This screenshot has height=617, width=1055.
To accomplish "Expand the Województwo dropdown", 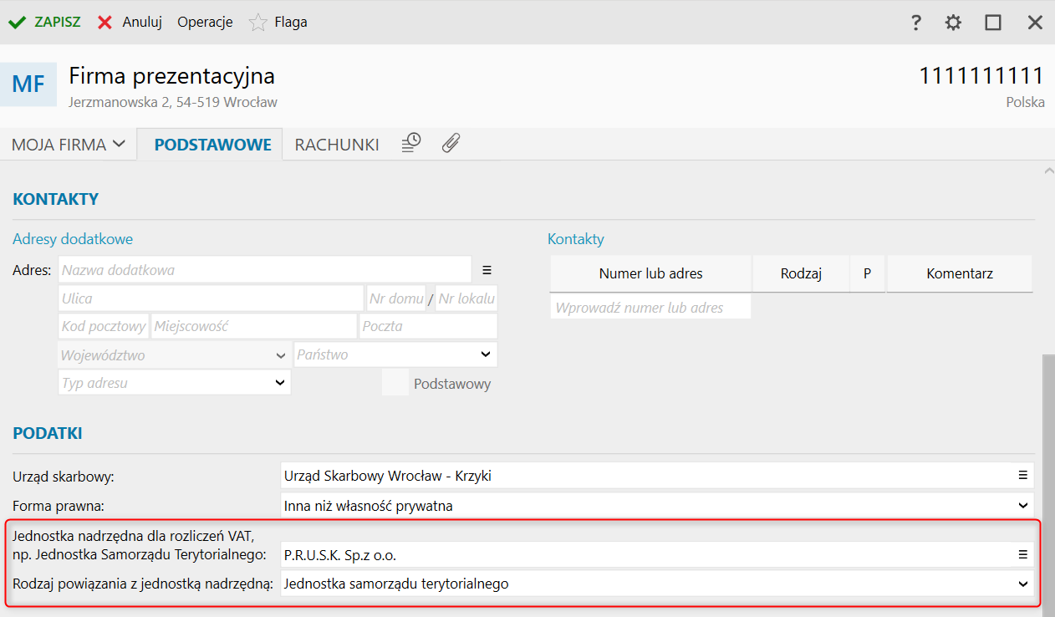I will pyautogui.click(x=280, y=355).
